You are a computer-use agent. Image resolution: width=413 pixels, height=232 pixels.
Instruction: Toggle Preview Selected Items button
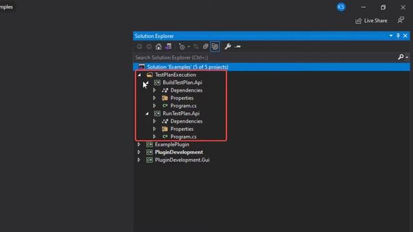coord(237,47)
